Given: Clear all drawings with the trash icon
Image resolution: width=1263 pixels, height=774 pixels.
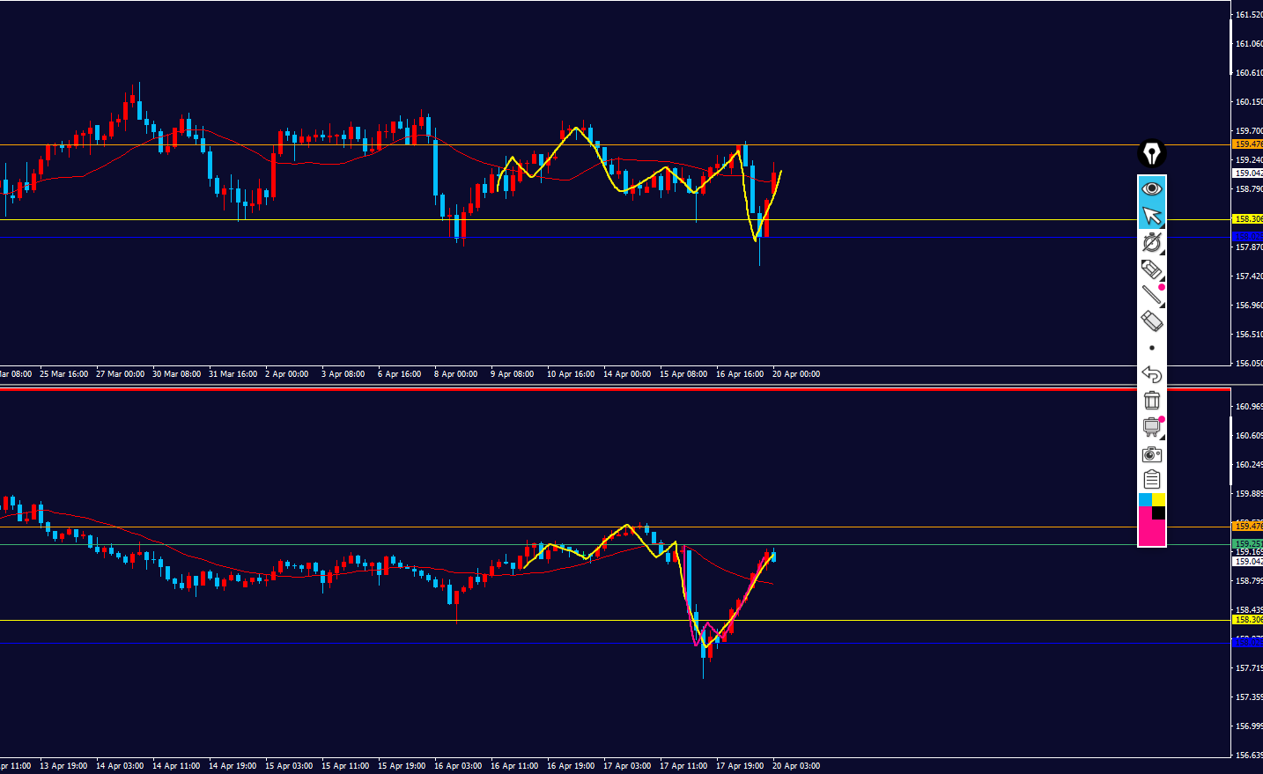Looking at the screenshot, I should [x=1151, y=401].
